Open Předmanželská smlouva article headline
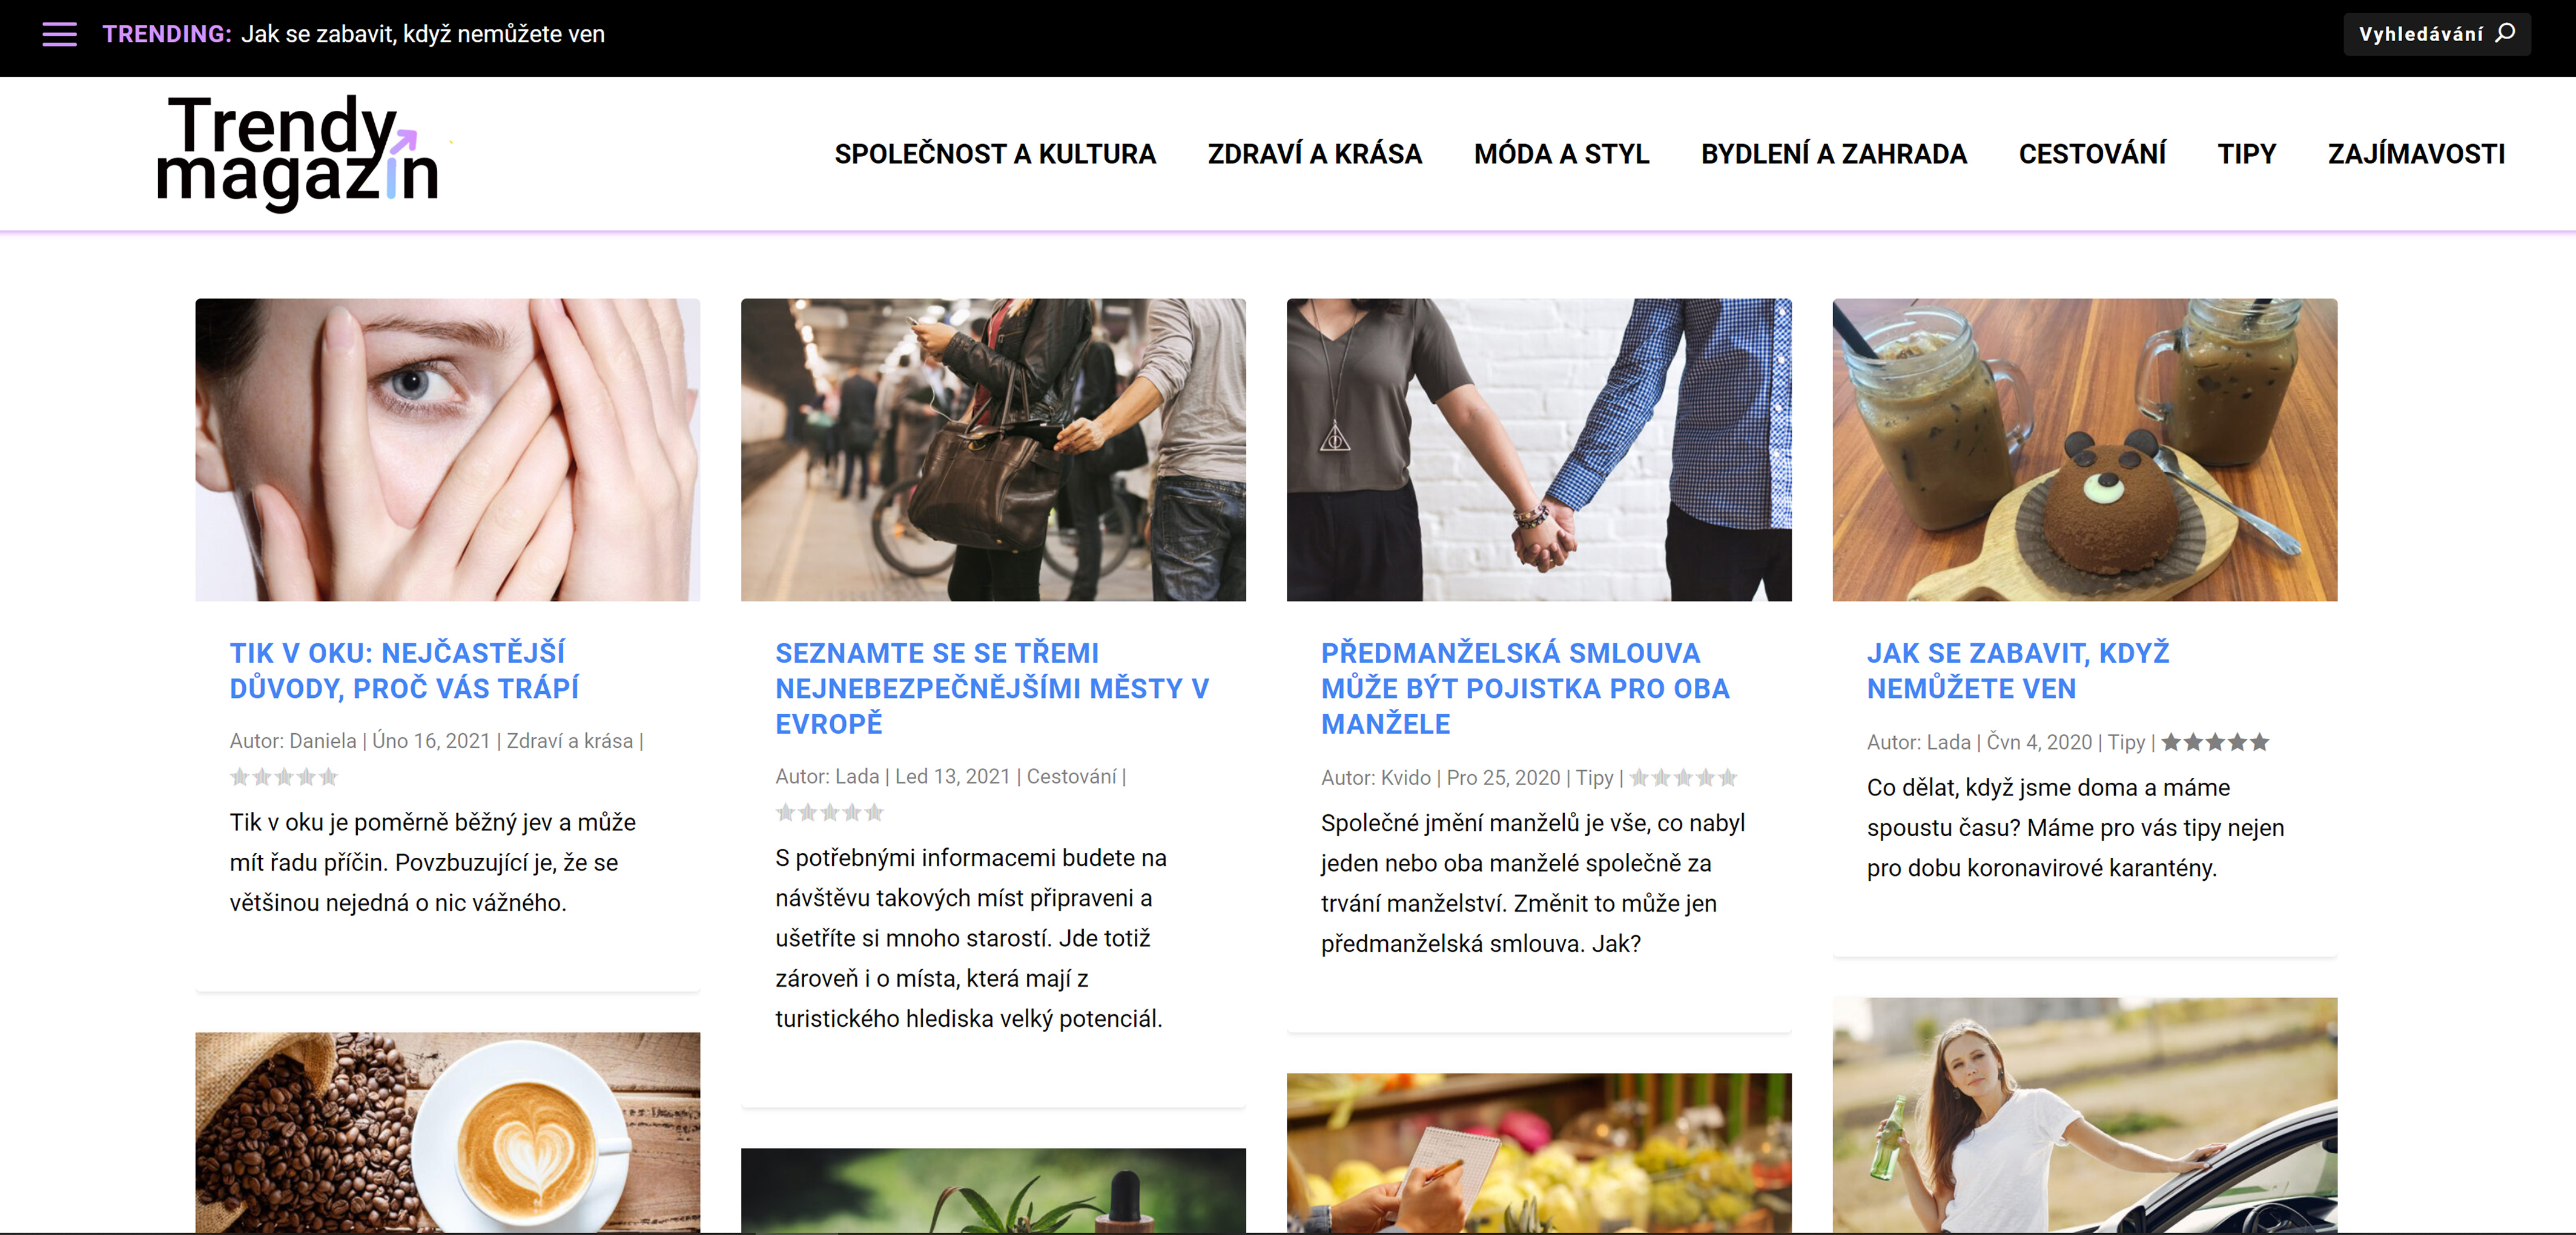Image resolution: width=2576 pixels, height=1235 pixels. pos(1525,688)
